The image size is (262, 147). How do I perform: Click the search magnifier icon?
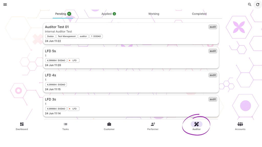(249, 5)
